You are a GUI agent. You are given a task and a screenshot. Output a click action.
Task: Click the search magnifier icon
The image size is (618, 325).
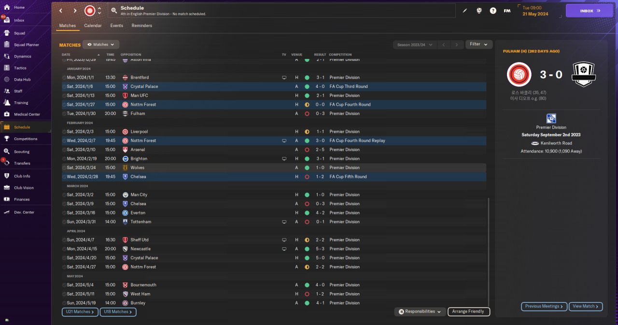(114, 10)
